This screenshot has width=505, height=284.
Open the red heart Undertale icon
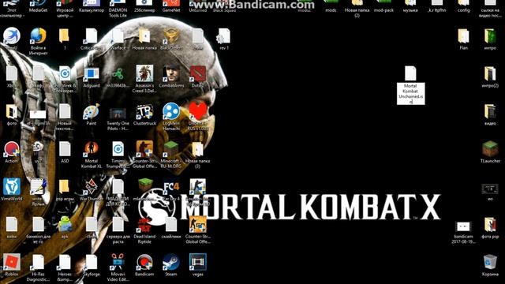198,110
